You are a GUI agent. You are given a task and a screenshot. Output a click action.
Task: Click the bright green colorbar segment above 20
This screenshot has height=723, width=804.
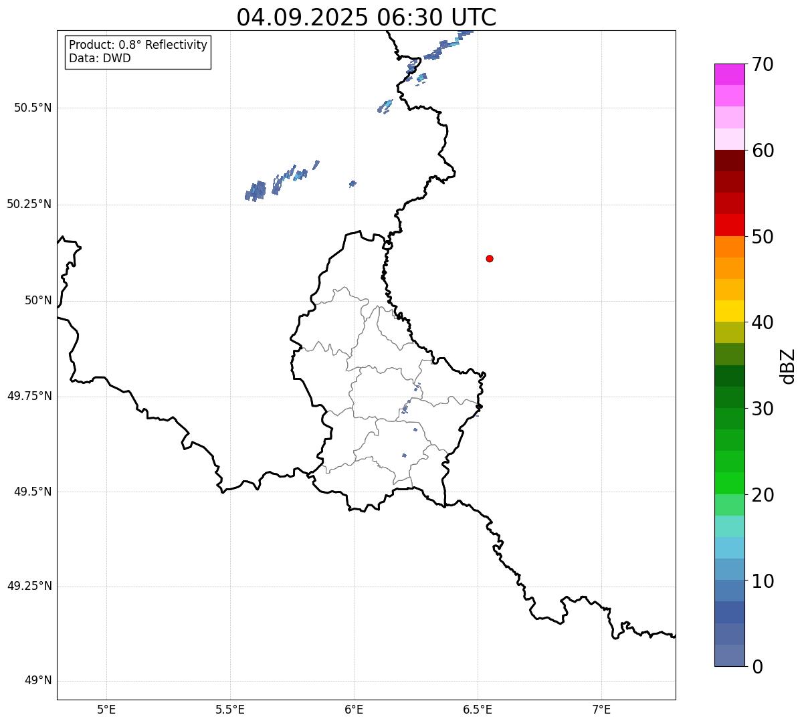point(729,484)
